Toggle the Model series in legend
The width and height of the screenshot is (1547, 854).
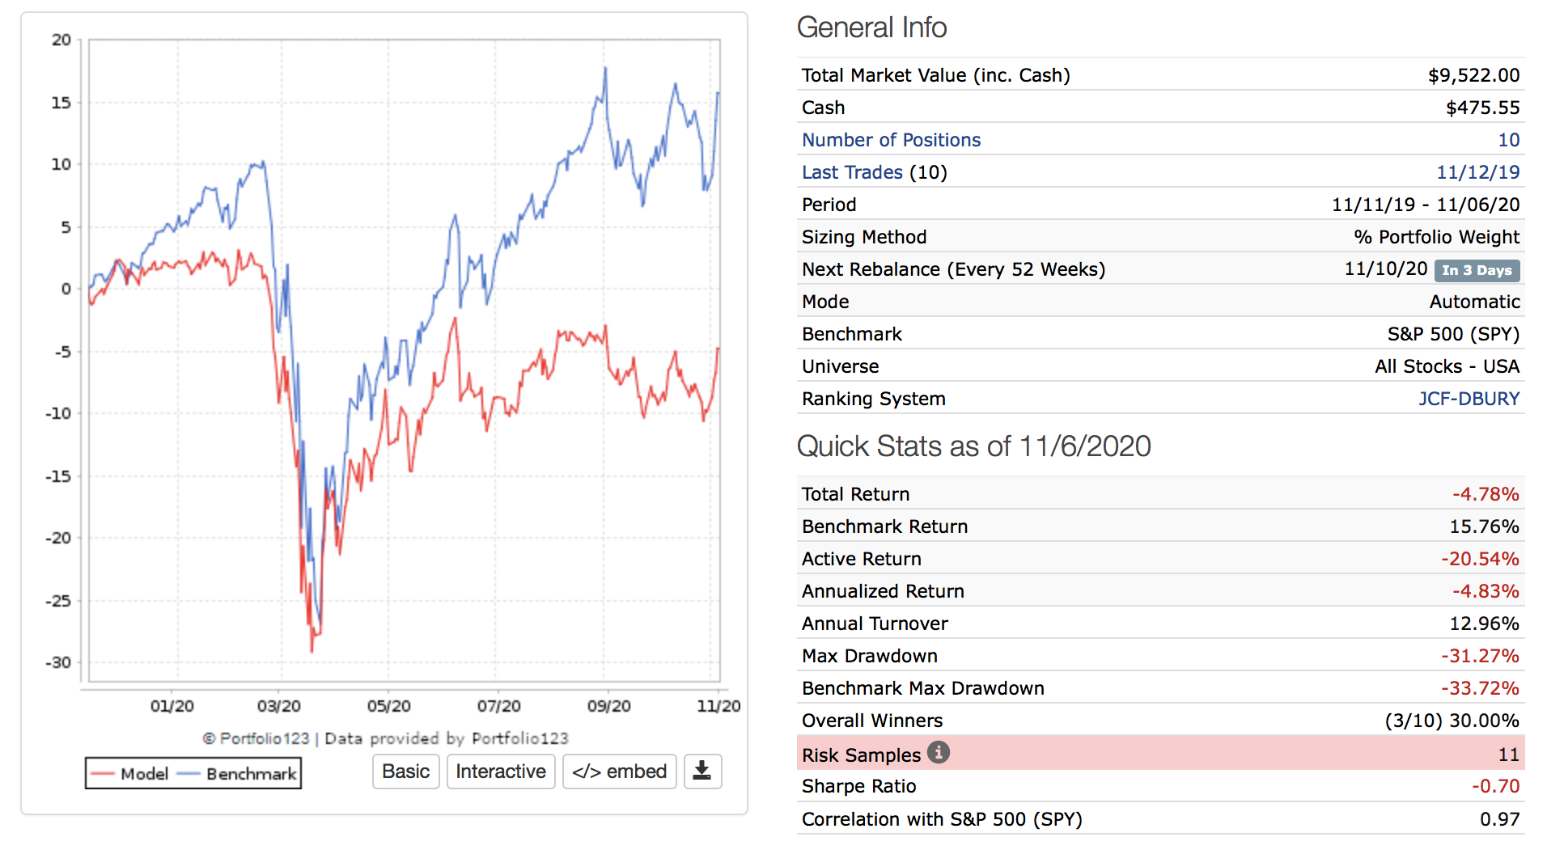(129, 774)
